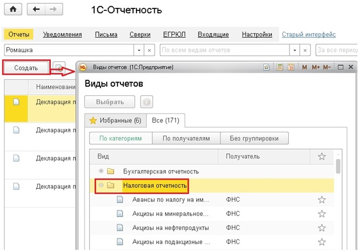
Task: Click the M+ memory add button
Action: tap(316, 67)
